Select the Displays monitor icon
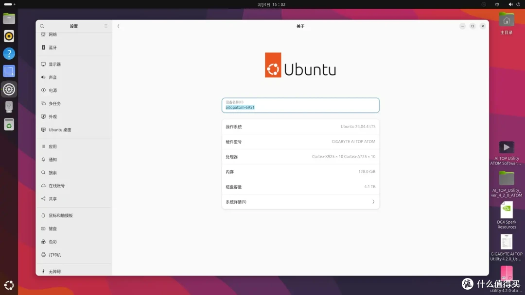This screenshot has width=525, height=295. [43, 64]
